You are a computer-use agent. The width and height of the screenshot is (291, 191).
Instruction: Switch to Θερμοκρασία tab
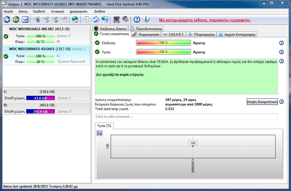(146, 34)
